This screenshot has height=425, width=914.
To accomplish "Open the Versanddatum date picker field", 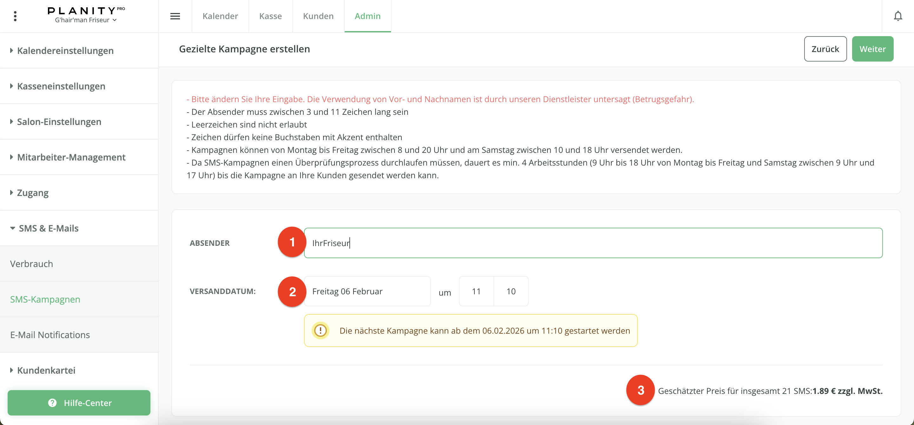I will pos(367,291).
